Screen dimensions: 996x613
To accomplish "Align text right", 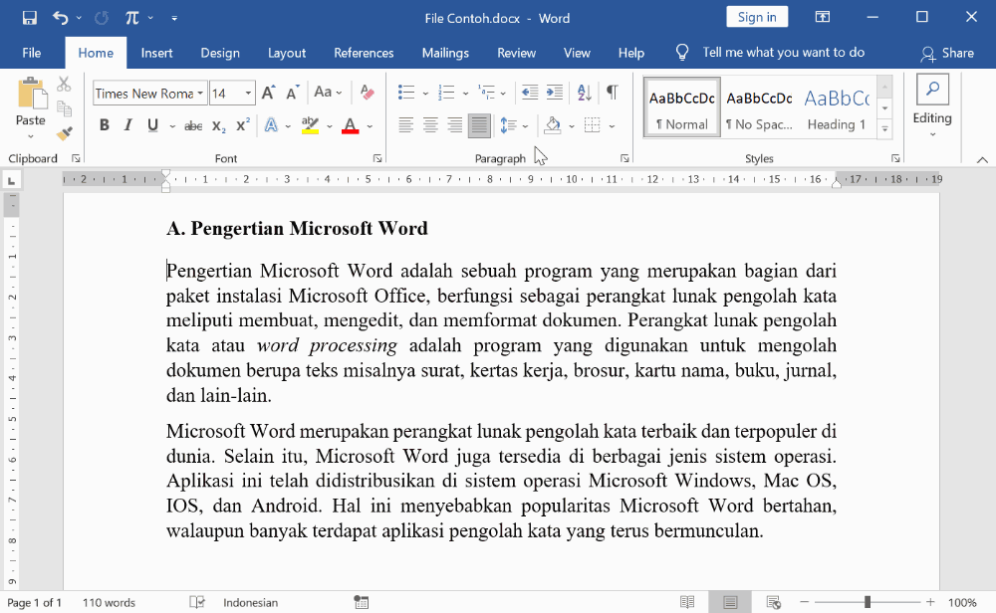I will pyautogui.click(x=455, y=125).
